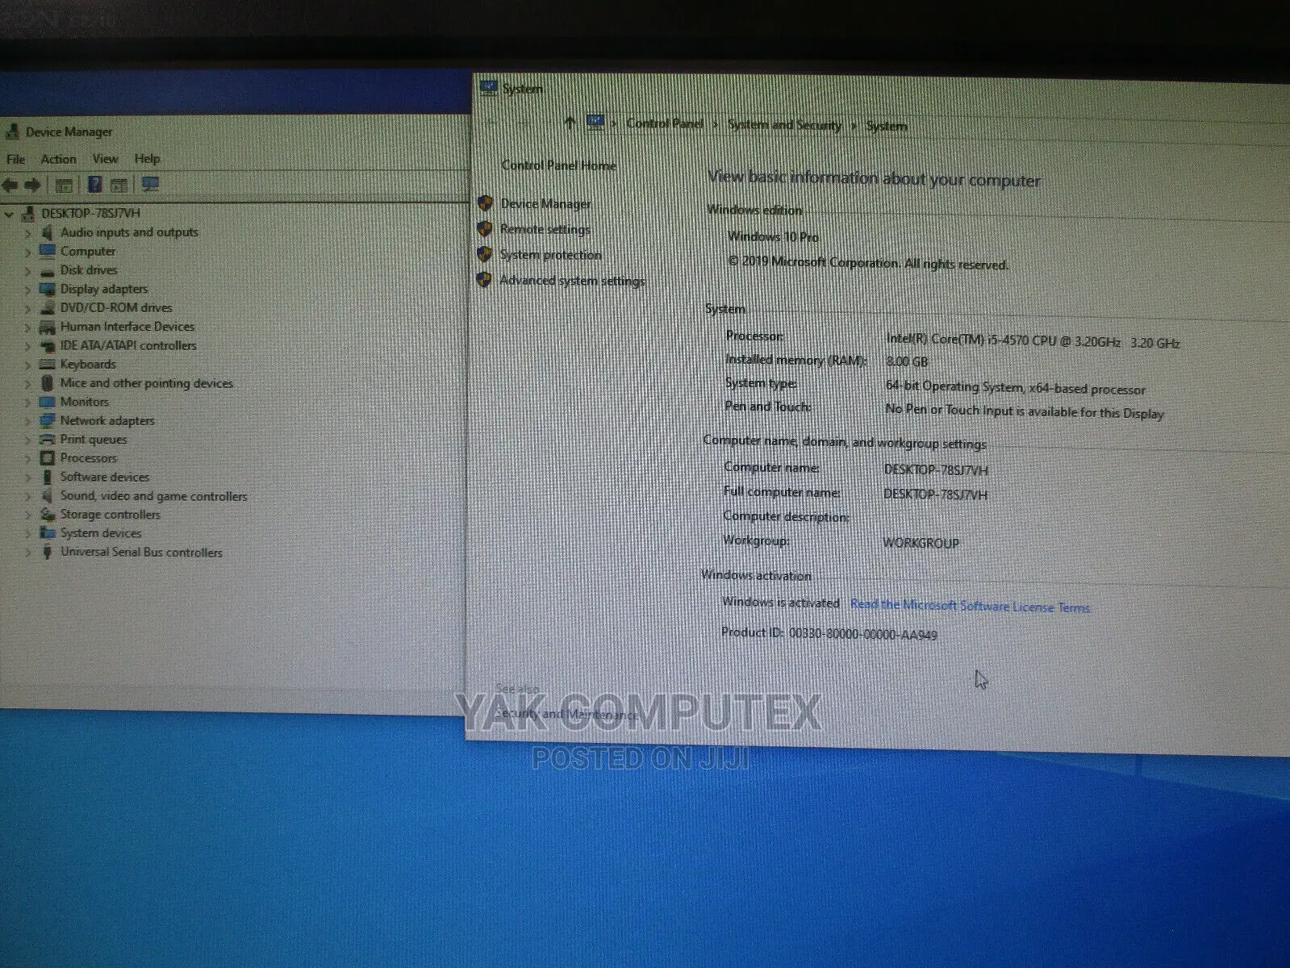Click the show/hide console tree toolbar icon
1290x968 pixels.
tap(64, 186)
